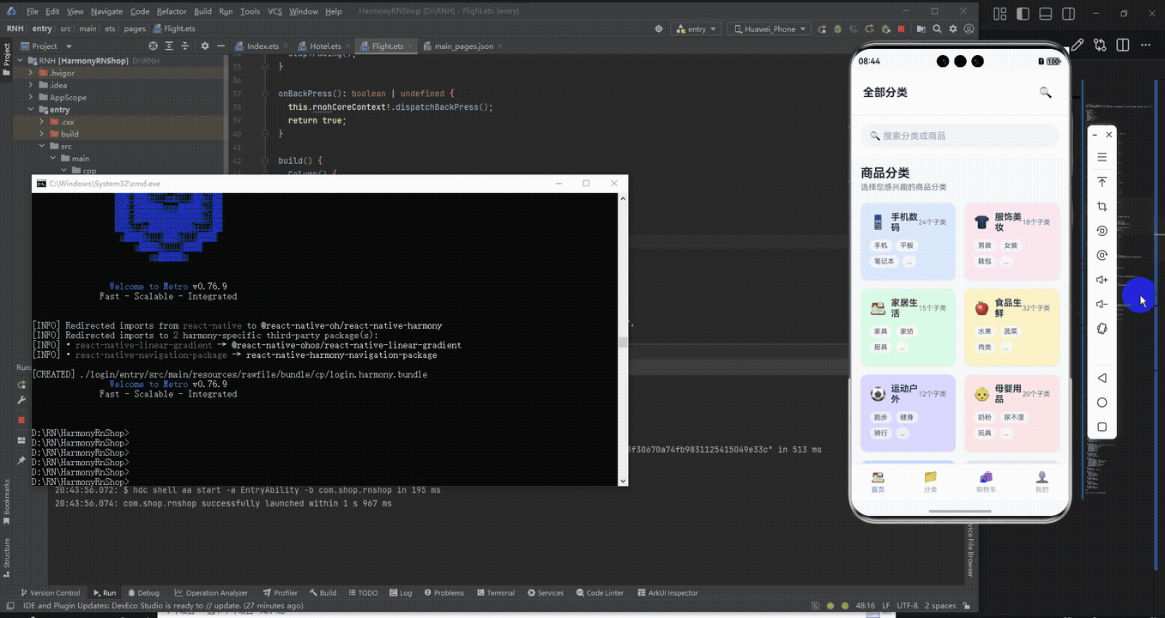
Task: Tap the search magnifier in the phone app header
Action: coord(1045,92)
